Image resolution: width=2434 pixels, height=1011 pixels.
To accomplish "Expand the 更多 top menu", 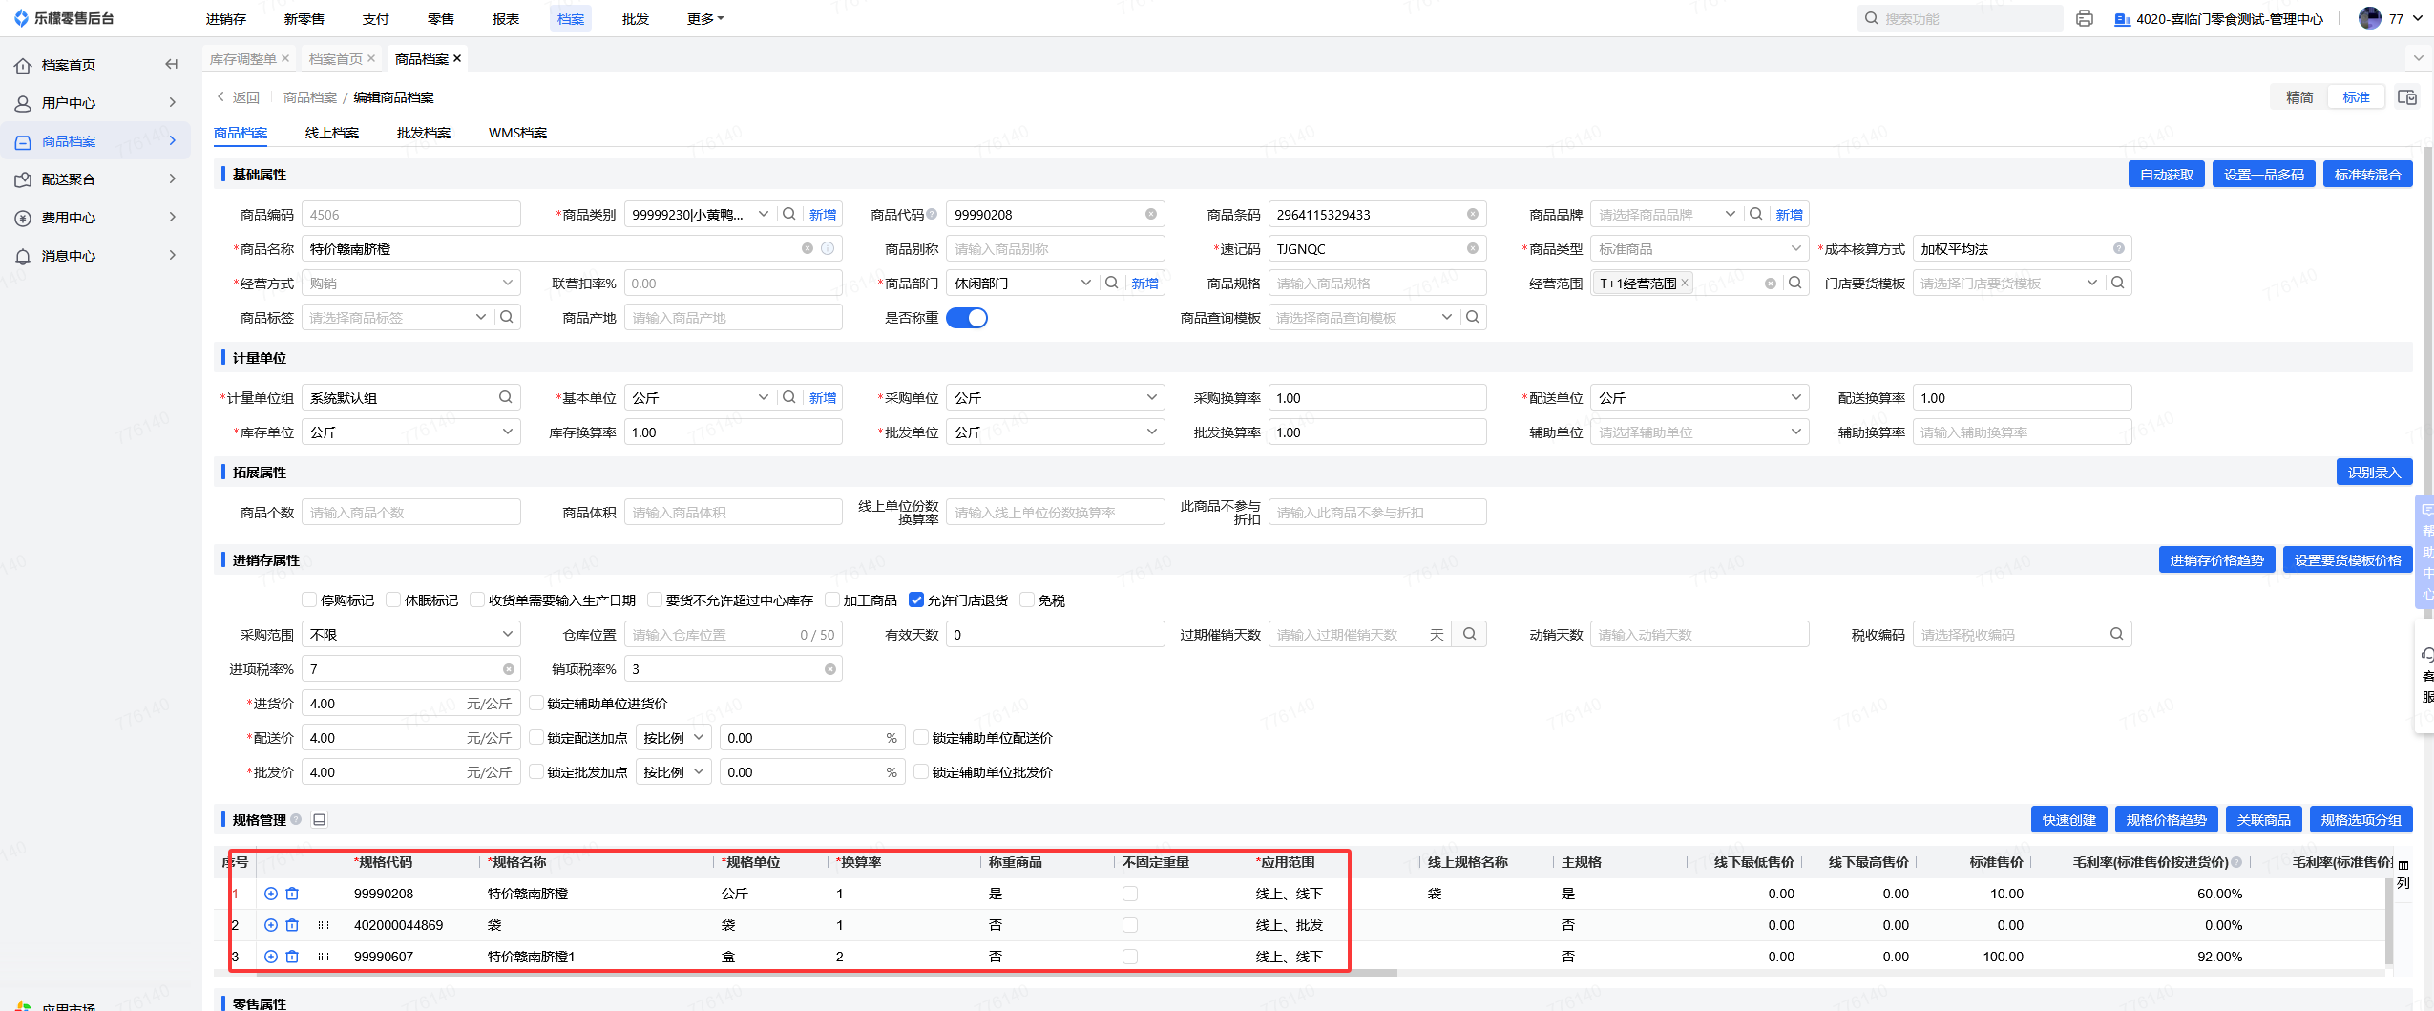I will tap(705, 19).
